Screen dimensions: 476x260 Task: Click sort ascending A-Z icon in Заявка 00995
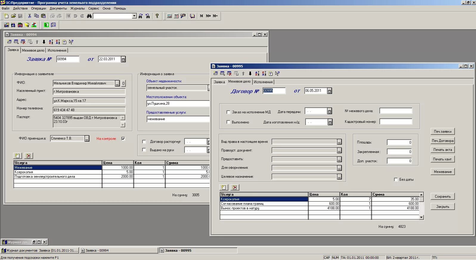[257, 74]
